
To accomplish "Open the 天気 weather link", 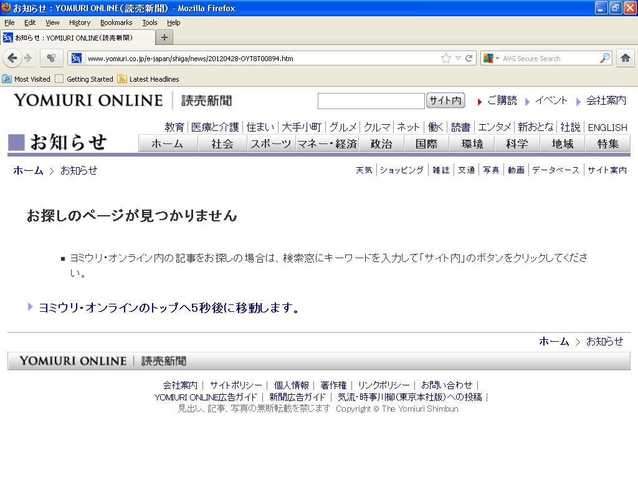I will [x=364, y=170].
